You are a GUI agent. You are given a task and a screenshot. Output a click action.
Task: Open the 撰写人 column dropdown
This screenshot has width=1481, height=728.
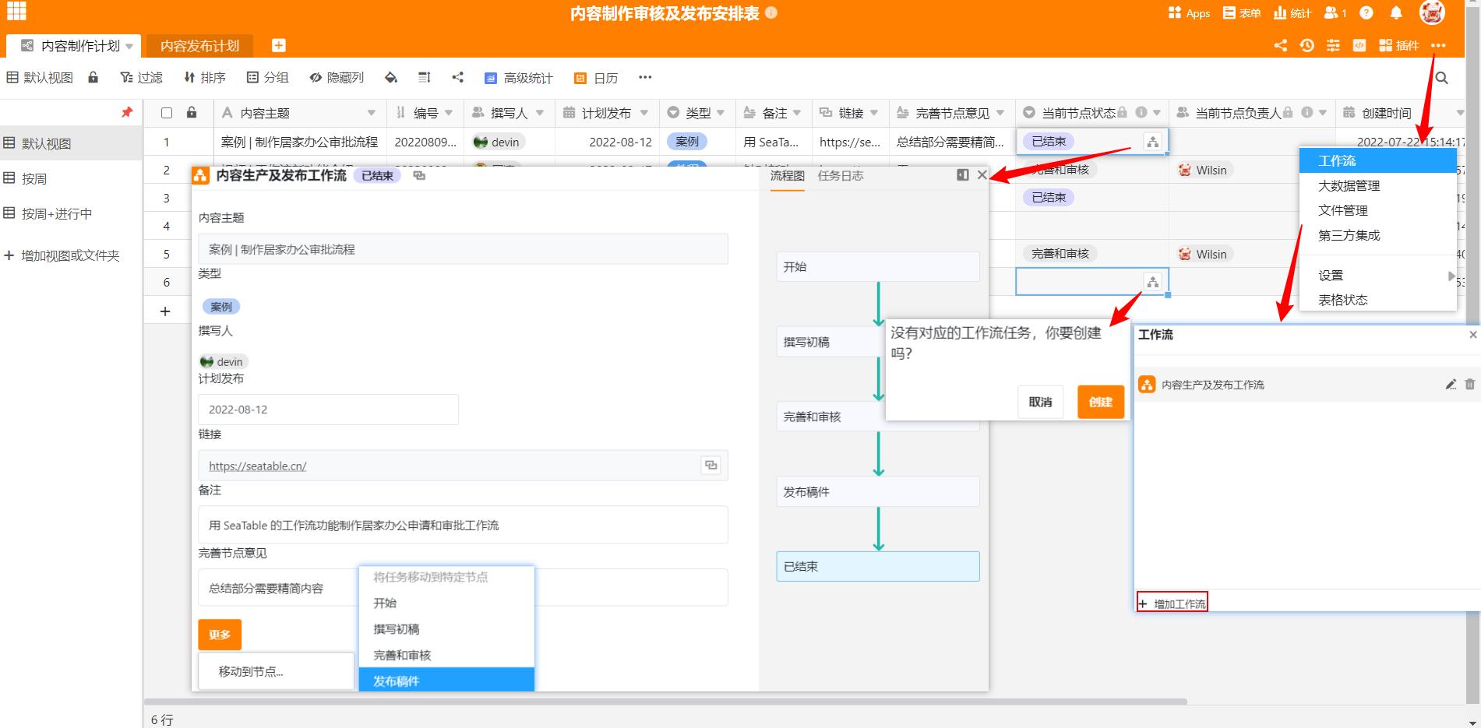(x=539, y=114)
